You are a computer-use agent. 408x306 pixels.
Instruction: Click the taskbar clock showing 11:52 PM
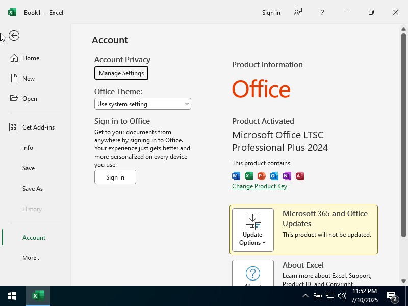(x=365, y=296)
